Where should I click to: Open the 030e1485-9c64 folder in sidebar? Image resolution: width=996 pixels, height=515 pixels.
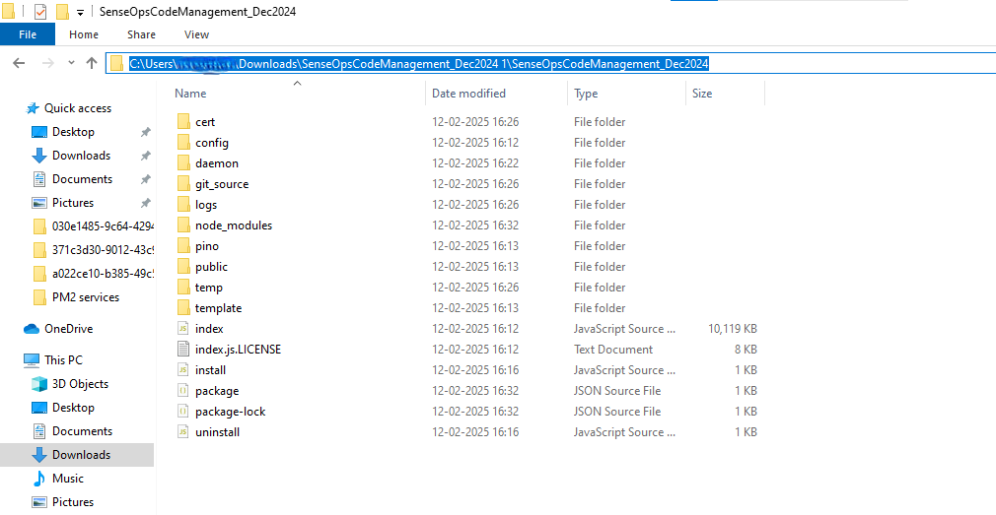click(103, 226)
